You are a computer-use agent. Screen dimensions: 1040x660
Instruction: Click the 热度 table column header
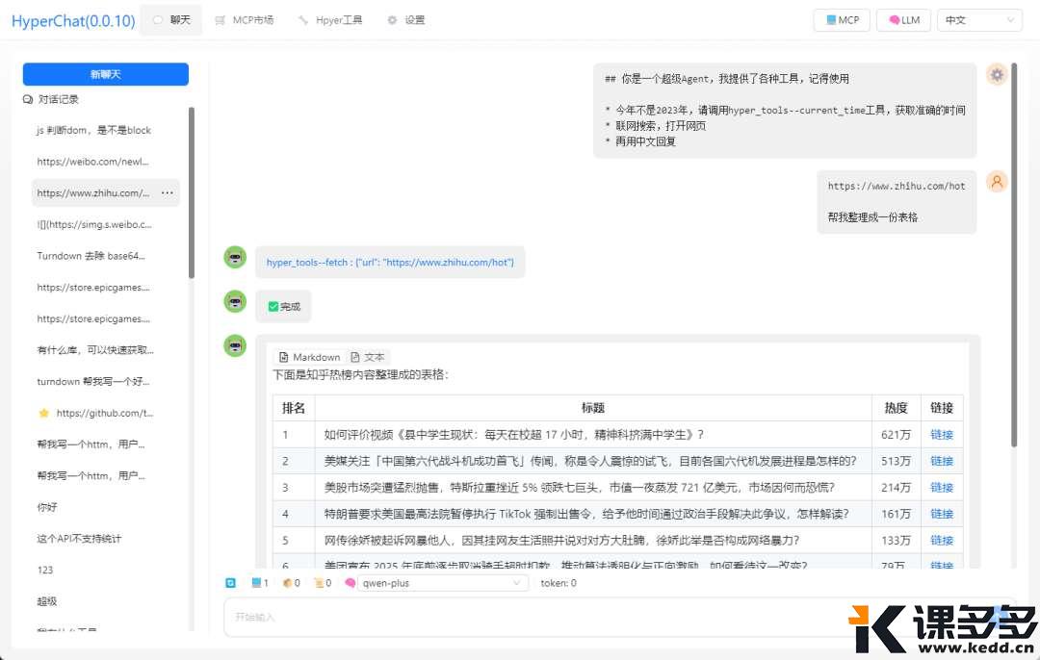[897, 408]
